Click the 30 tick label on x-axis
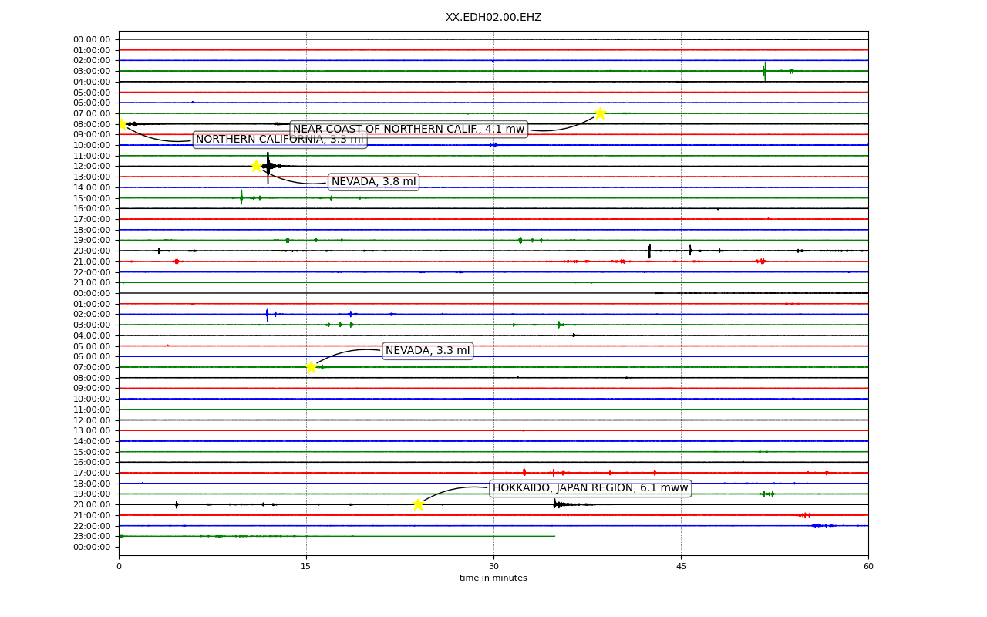The image size is (987, 617). pos(493,567)
